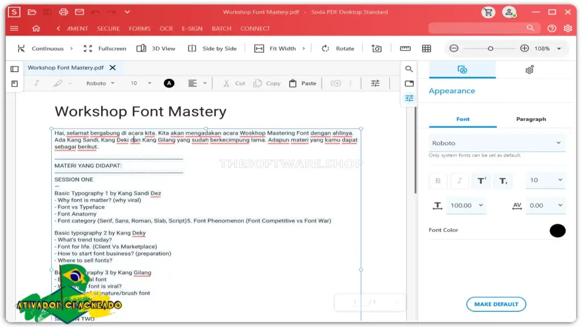582x327 pixels.
Task: Open the user account icon
Action: click(x=510, y=12)
